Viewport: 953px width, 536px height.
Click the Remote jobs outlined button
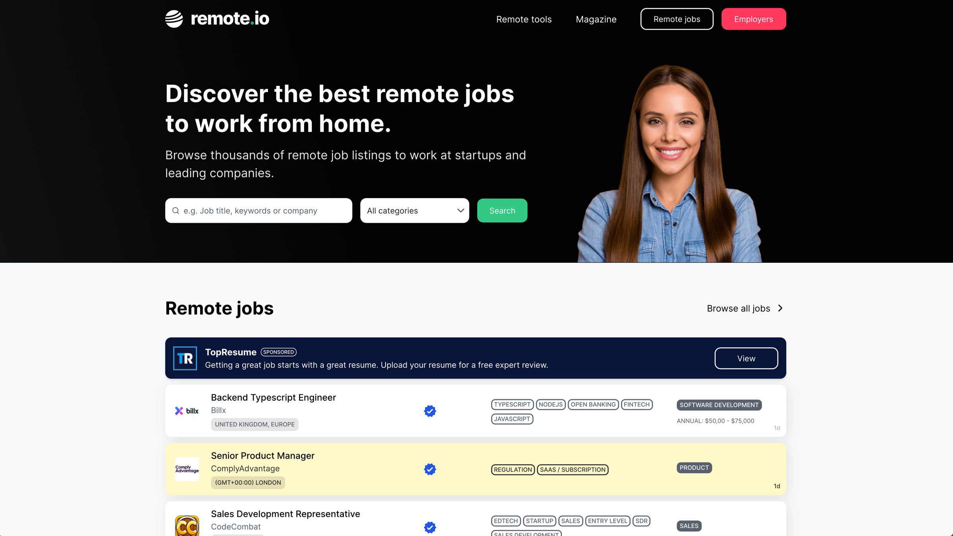click(x=677, y=19)
